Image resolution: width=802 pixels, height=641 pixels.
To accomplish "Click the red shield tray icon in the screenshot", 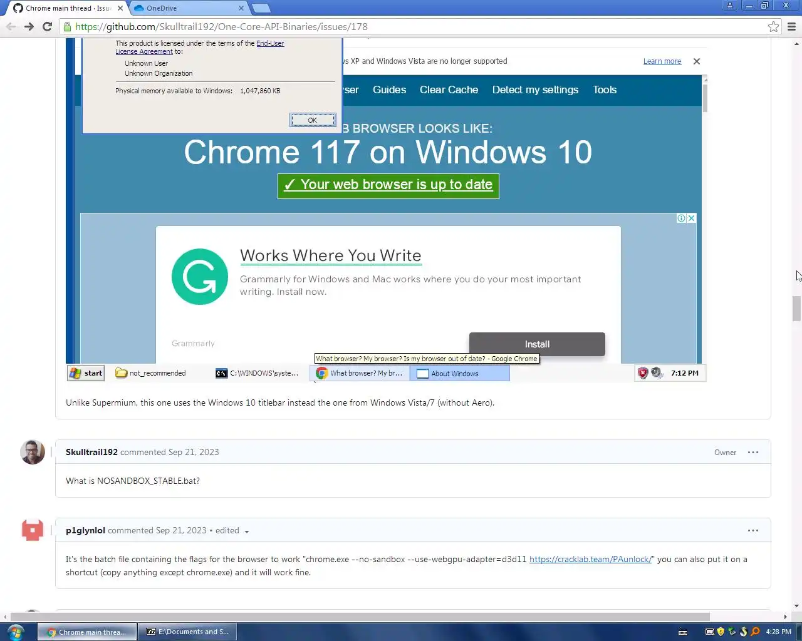I will (642, 373).
